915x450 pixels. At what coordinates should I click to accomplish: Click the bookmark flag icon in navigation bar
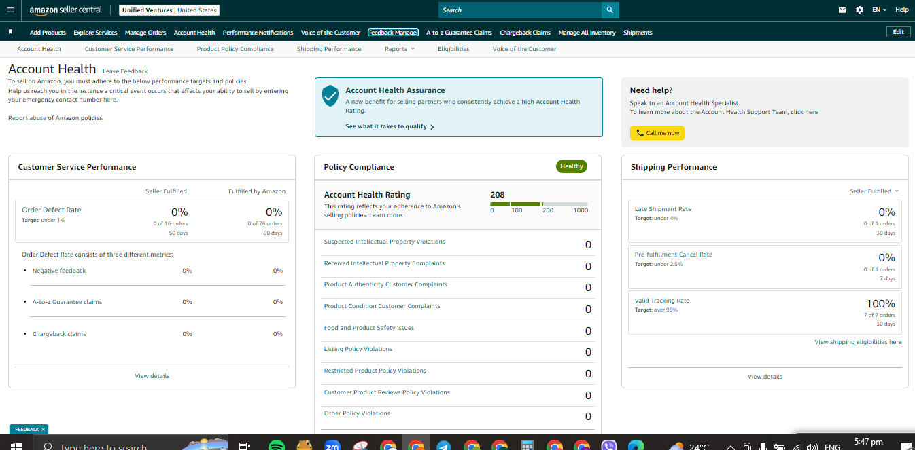(x=10, y=32)
